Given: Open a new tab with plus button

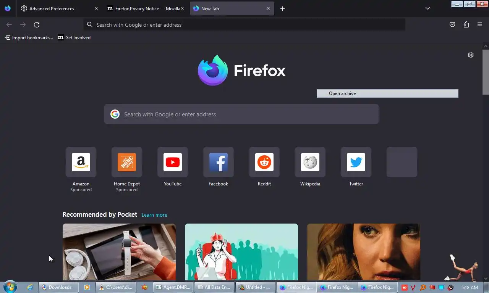Looking at the screenshot, I should click(x=282, y=8).
